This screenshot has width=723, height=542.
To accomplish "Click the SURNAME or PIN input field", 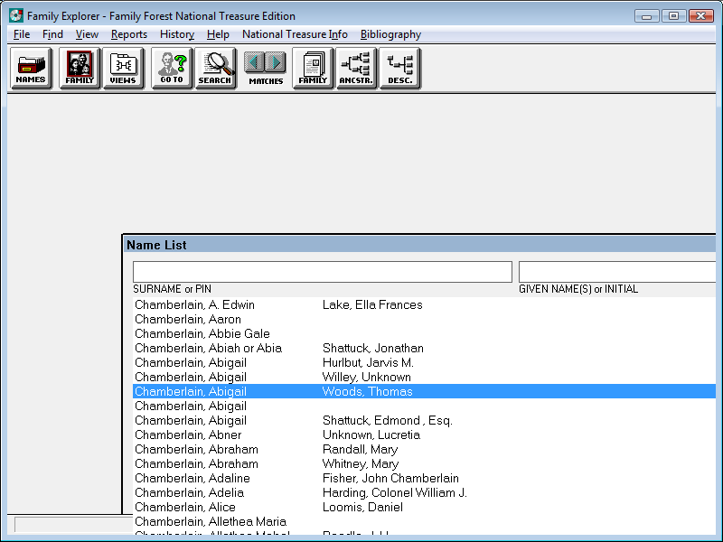I will point(323,272).
